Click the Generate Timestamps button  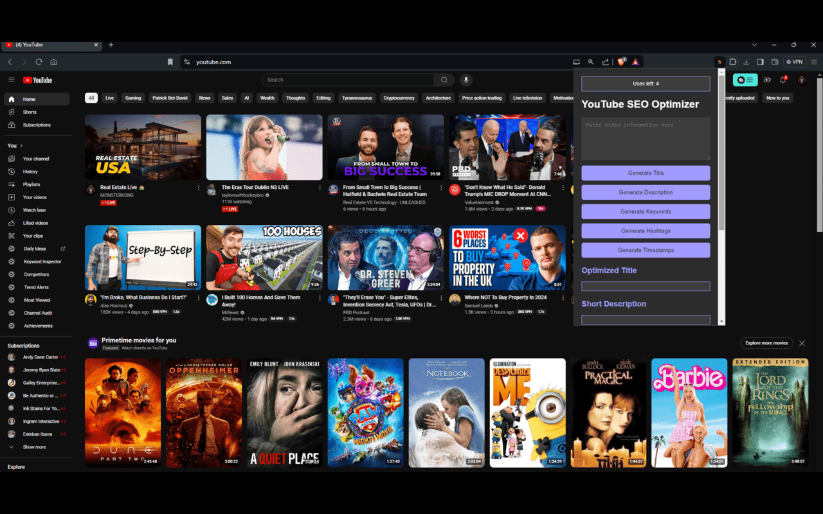tap(646, 250)
